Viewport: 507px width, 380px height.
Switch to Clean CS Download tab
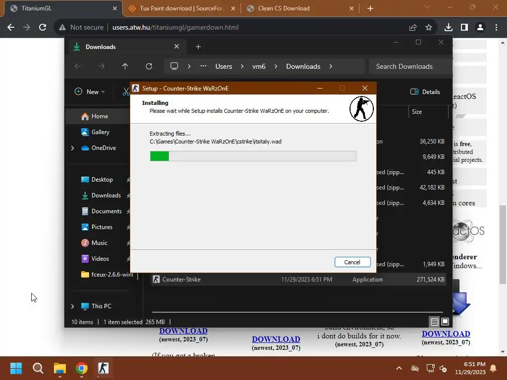click(x=300, y=8)
